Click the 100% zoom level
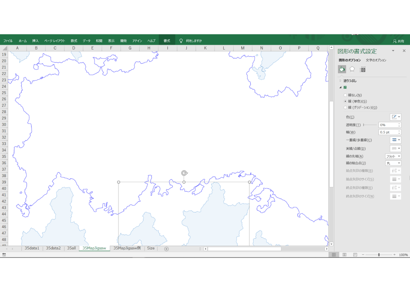 coord(403,255)
